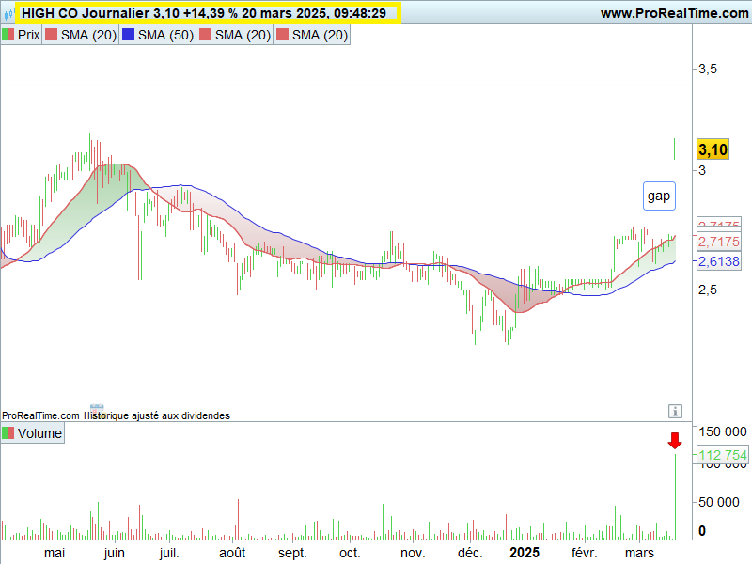Click the Prix green-red color swatch

pyautogui.click(x=8, y=35)
